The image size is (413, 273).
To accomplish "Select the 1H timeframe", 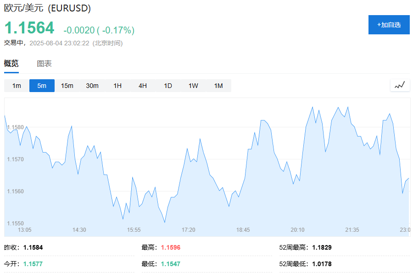I will point(117,85).
